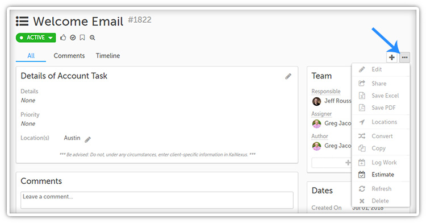Click the Leave a comment field
The height and width of the screenshot is (223, 426).
pyautogui.click(x=157, y=200)
